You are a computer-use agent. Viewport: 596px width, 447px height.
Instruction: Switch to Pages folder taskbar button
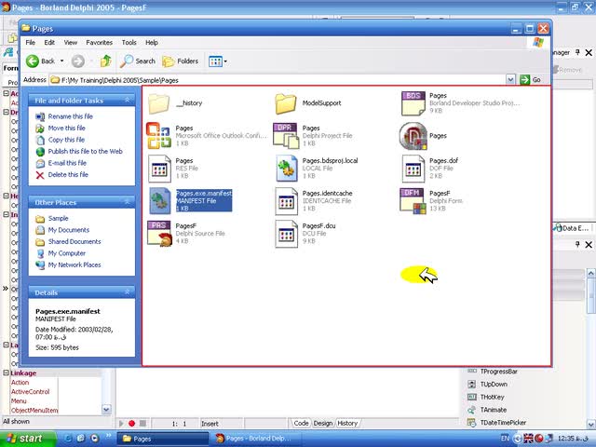pyautogui.click(x=163, y=439)
